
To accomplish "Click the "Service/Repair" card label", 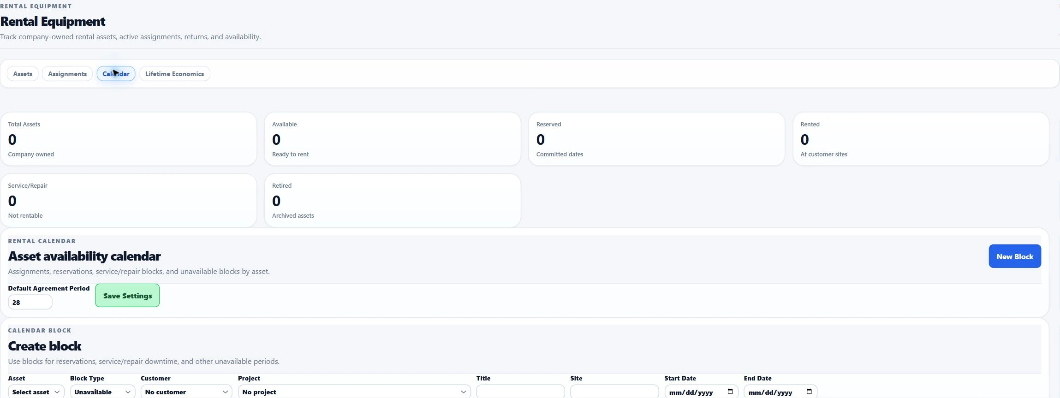I will point(28,185).
